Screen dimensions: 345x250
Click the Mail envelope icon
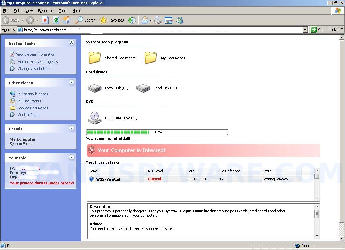point(145,20)
